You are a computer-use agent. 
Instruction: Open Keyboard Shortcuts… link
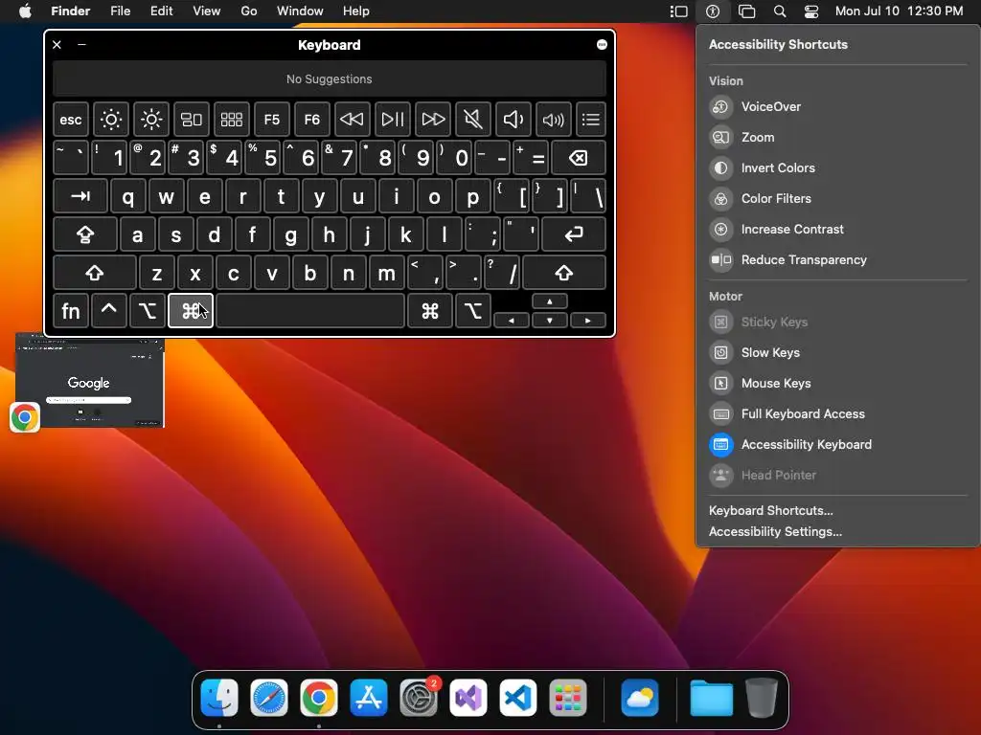[771, 510]
